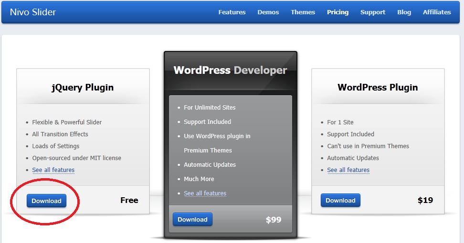Viewport: 464px width, 243px height.
Task: Open the Demos page
Action: click(x=268, y=12)
